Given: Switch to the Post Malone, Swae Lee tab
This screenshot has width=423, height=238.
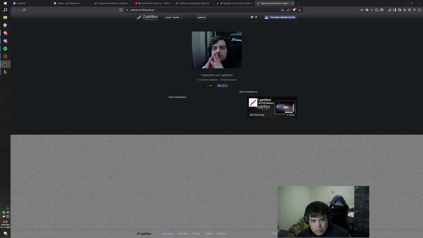Looking at the screenshot, I should tap(153, 3).
